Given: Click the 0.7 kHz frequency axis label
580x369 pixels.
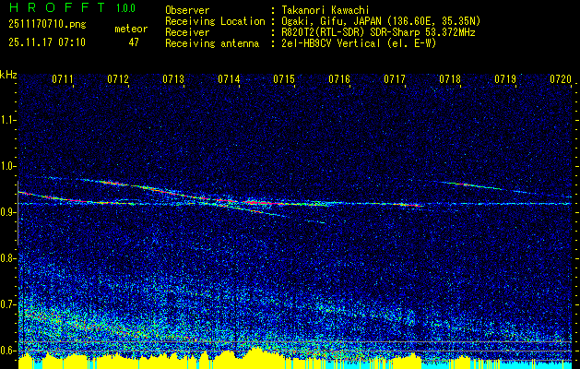Looking at the screenshot, I should [7, 304].
